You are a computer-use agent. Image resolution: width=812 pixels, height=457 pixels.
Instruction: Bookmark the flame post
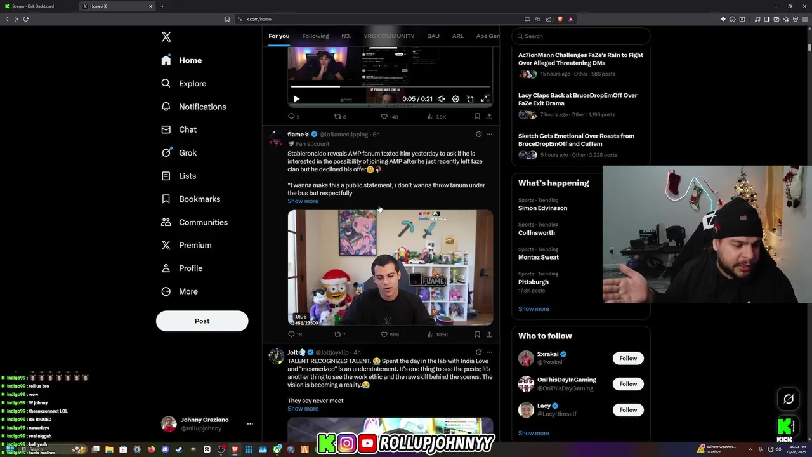477,334
